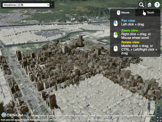This screenshot has height=122, width=162.
Task: Open the Hiroshima city dropdown
Action: [x=26, y=5]
